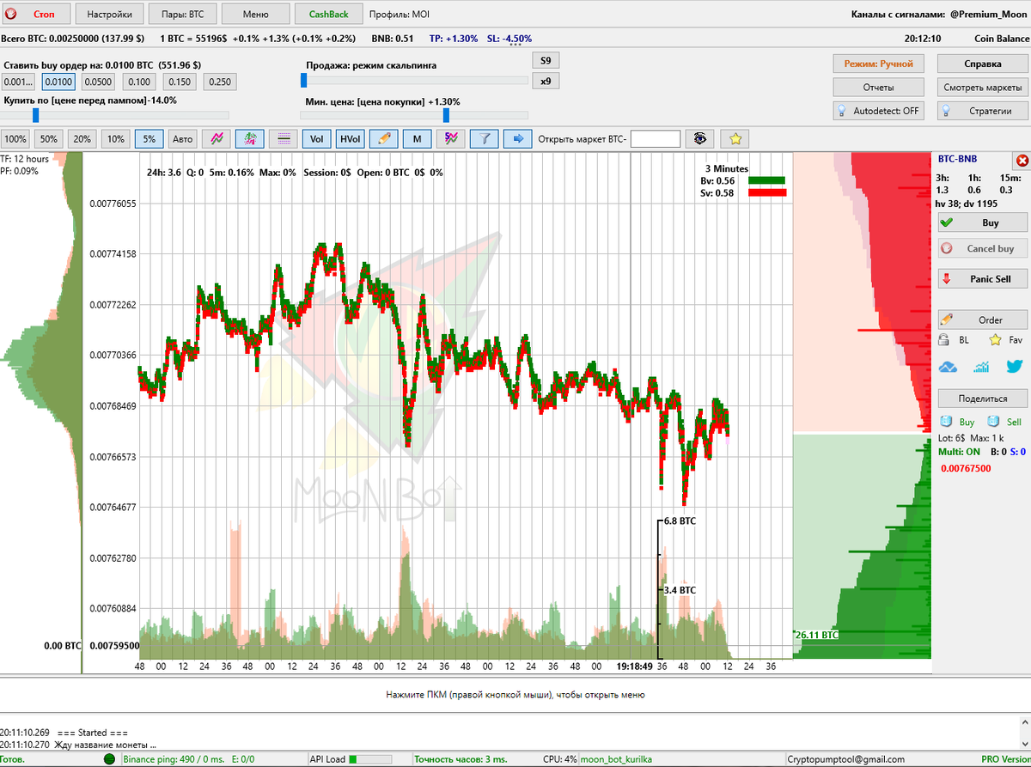Toggle the Vol volume display
Viewport: 1031px width, 767px height.
point(317,138)
